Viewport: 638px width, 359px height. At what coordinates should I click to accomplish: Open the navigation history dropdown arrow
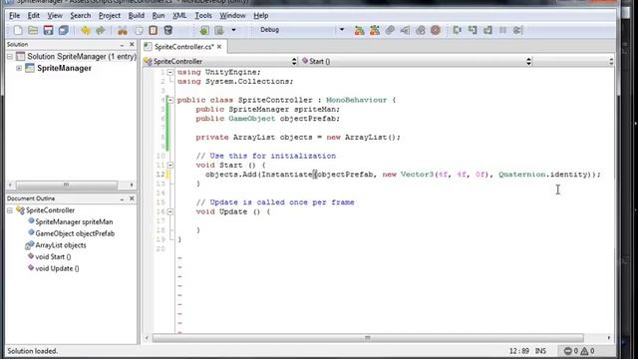[233, 30]
